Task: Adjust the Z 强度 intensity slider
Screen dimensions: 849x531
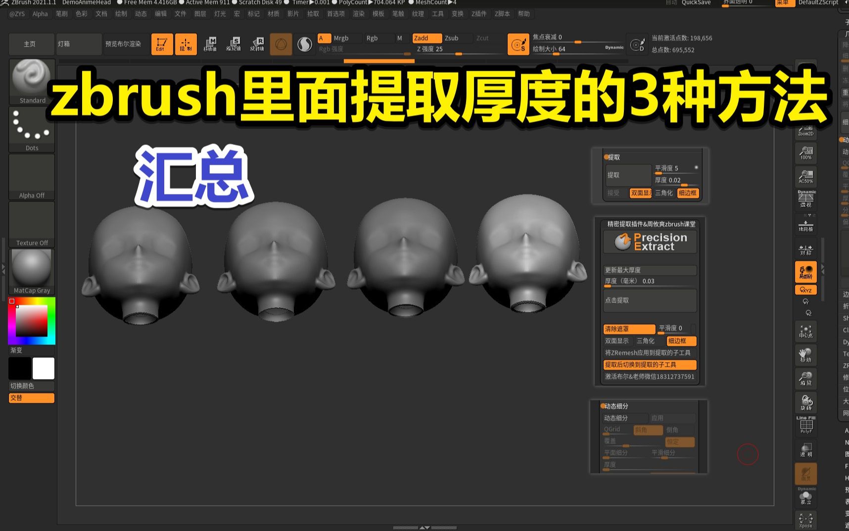Action: pyautogui.click(x=460, y=49)
